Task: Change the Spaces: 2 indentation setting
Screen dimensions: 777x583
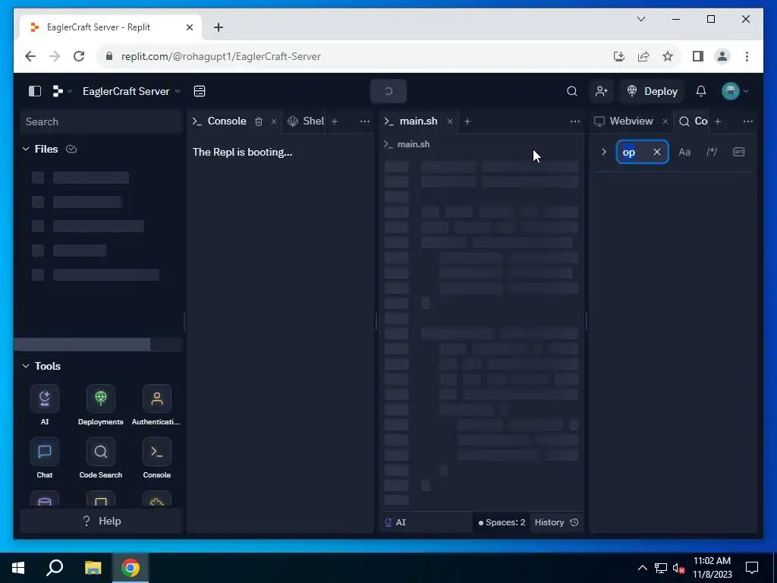Action: tap(502, 522)
